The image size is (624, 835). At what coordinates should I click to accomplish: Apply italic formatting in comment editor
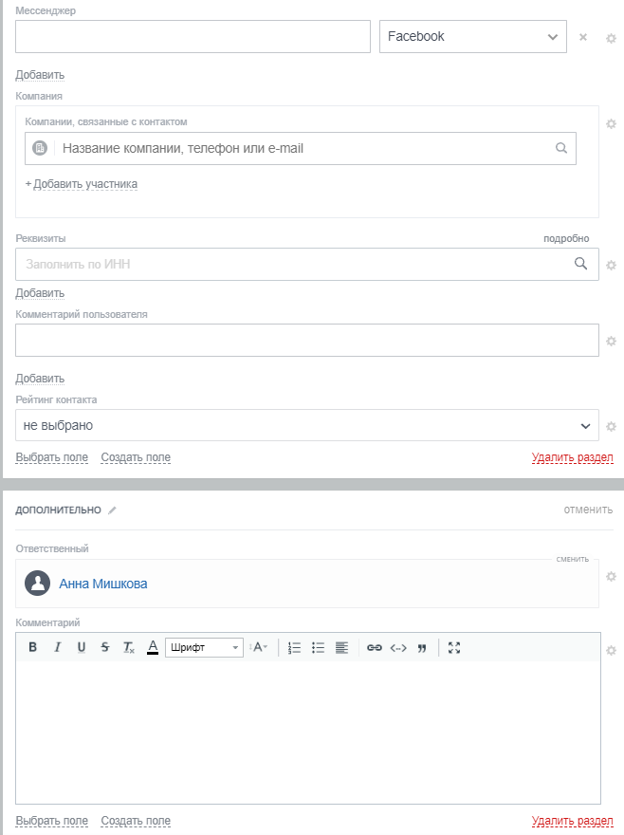[57, 647]
